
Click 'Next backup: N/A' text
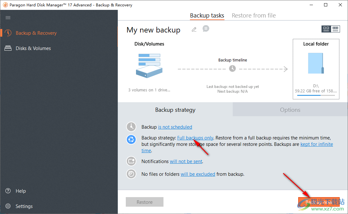pos(233,91)
